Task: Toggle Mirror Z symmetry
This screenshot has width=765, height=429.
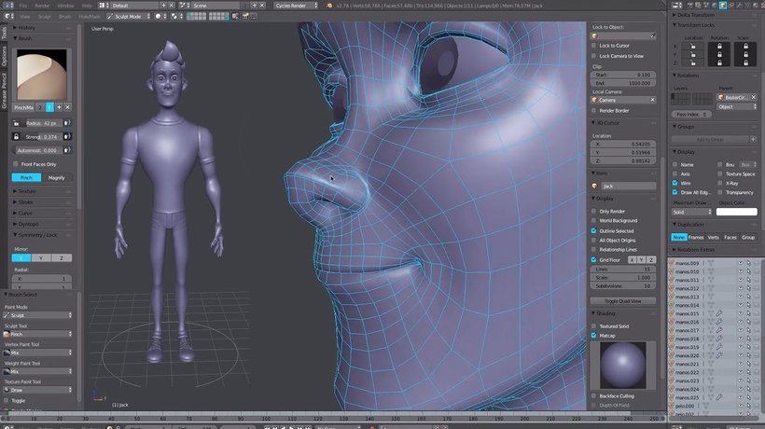Action: [62, 258]
